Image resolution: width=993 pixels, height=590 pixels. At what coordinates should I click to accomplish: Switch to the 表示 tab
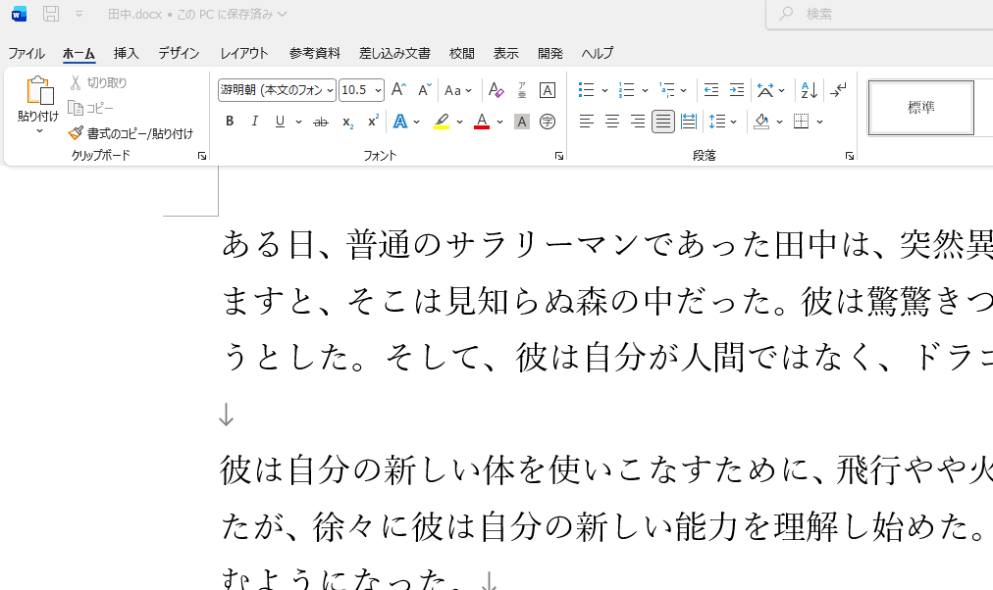click(x=506, y=53)
